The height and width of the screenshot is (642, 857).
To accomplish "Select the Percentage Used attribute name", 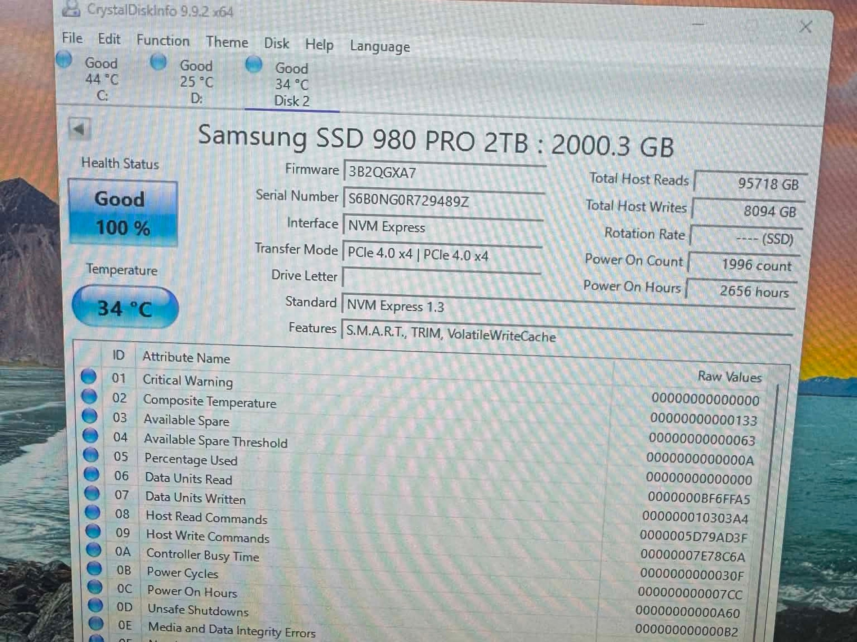I will (191, 459).
